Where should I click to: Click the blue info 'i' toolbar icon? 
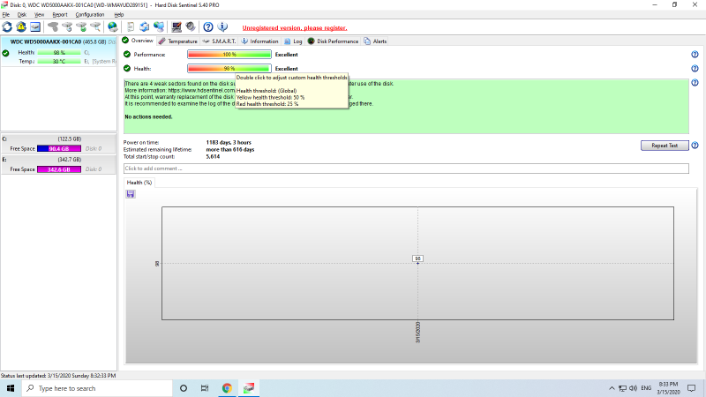[x=221, y=26]
